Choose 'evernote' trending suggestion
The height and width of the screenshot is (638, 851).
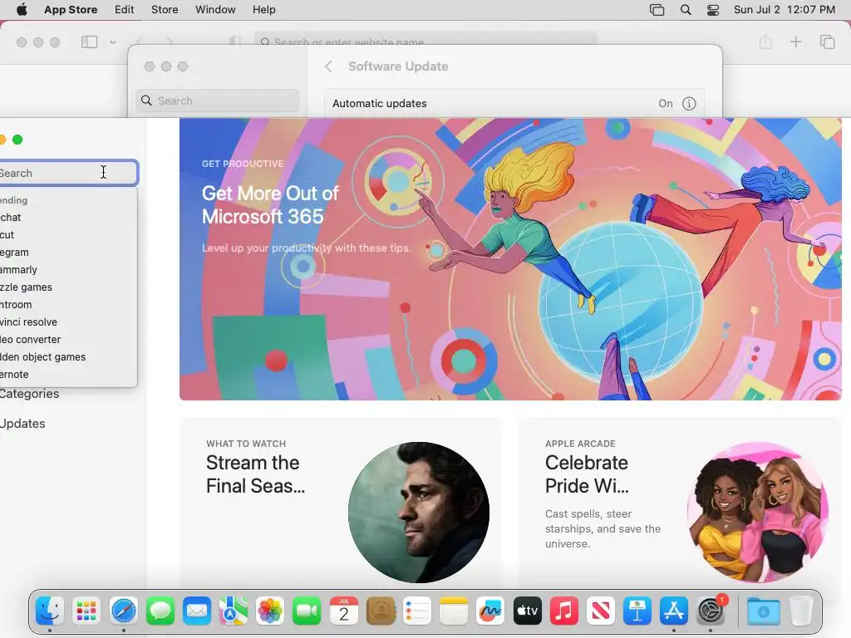point(68,375)
